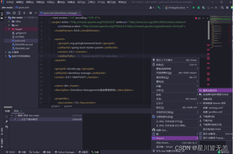Collapse sync dm-main build node

click(12, 116)
